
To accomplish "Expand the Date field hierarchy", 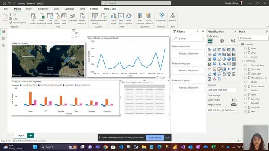I will 242,61.
